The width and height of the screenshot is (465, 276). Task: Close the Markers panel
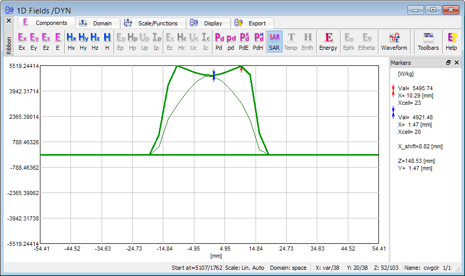click(457, 62)
